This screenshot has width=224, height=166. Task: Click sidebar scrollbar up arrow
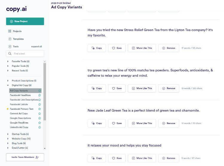point(45,62)
